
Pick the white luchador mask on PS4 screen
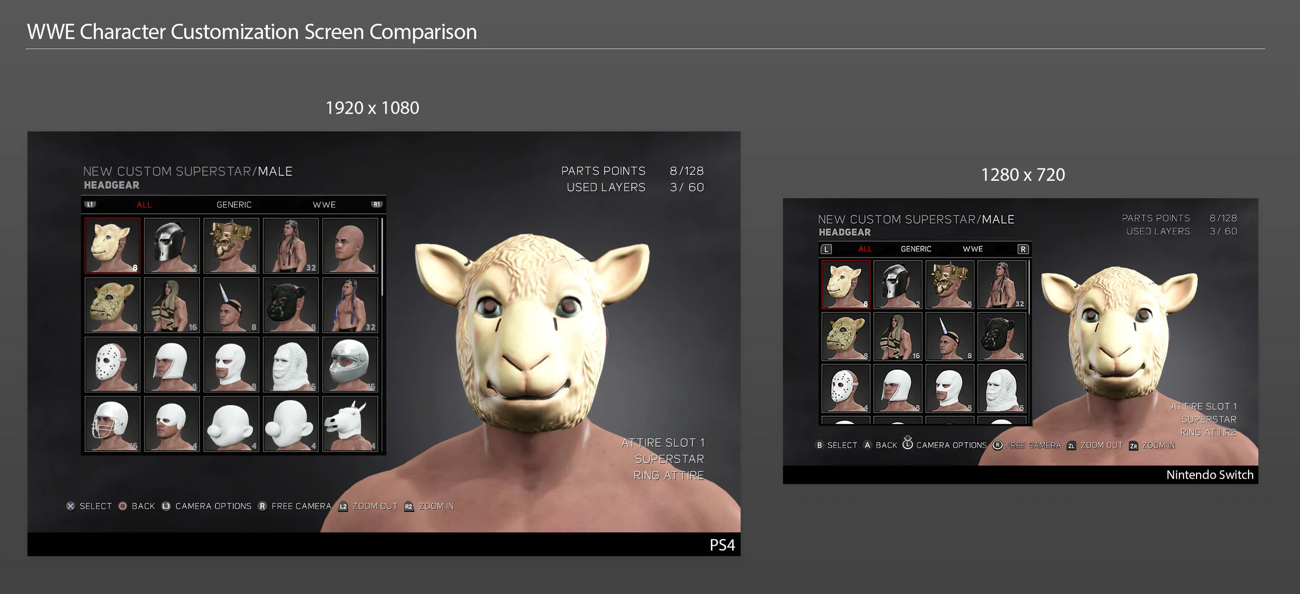[231, 364]
